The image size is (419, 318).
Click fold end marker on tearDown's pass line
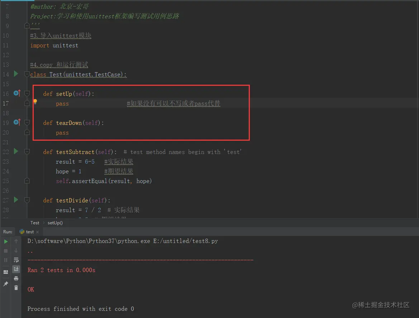[x=27, y=132]
